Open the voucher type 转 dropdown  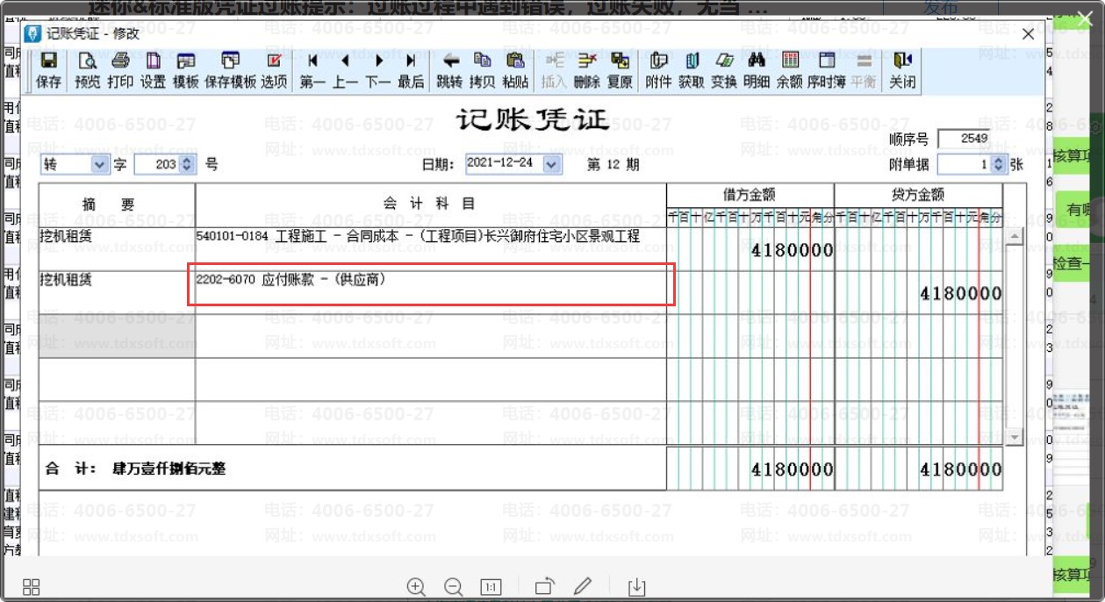(99, 164)
